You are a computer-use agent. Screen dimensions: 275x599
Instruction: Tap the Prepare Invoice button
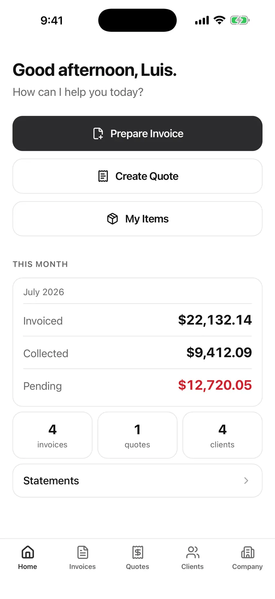coord(137,134)
